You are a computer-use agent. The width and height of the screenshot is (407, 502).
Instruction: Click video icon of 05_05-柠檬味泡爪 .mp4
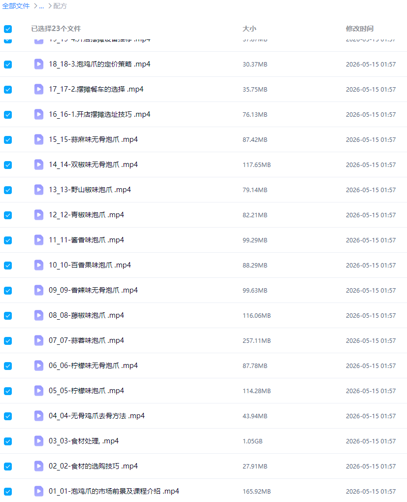[x=39, y=391]
